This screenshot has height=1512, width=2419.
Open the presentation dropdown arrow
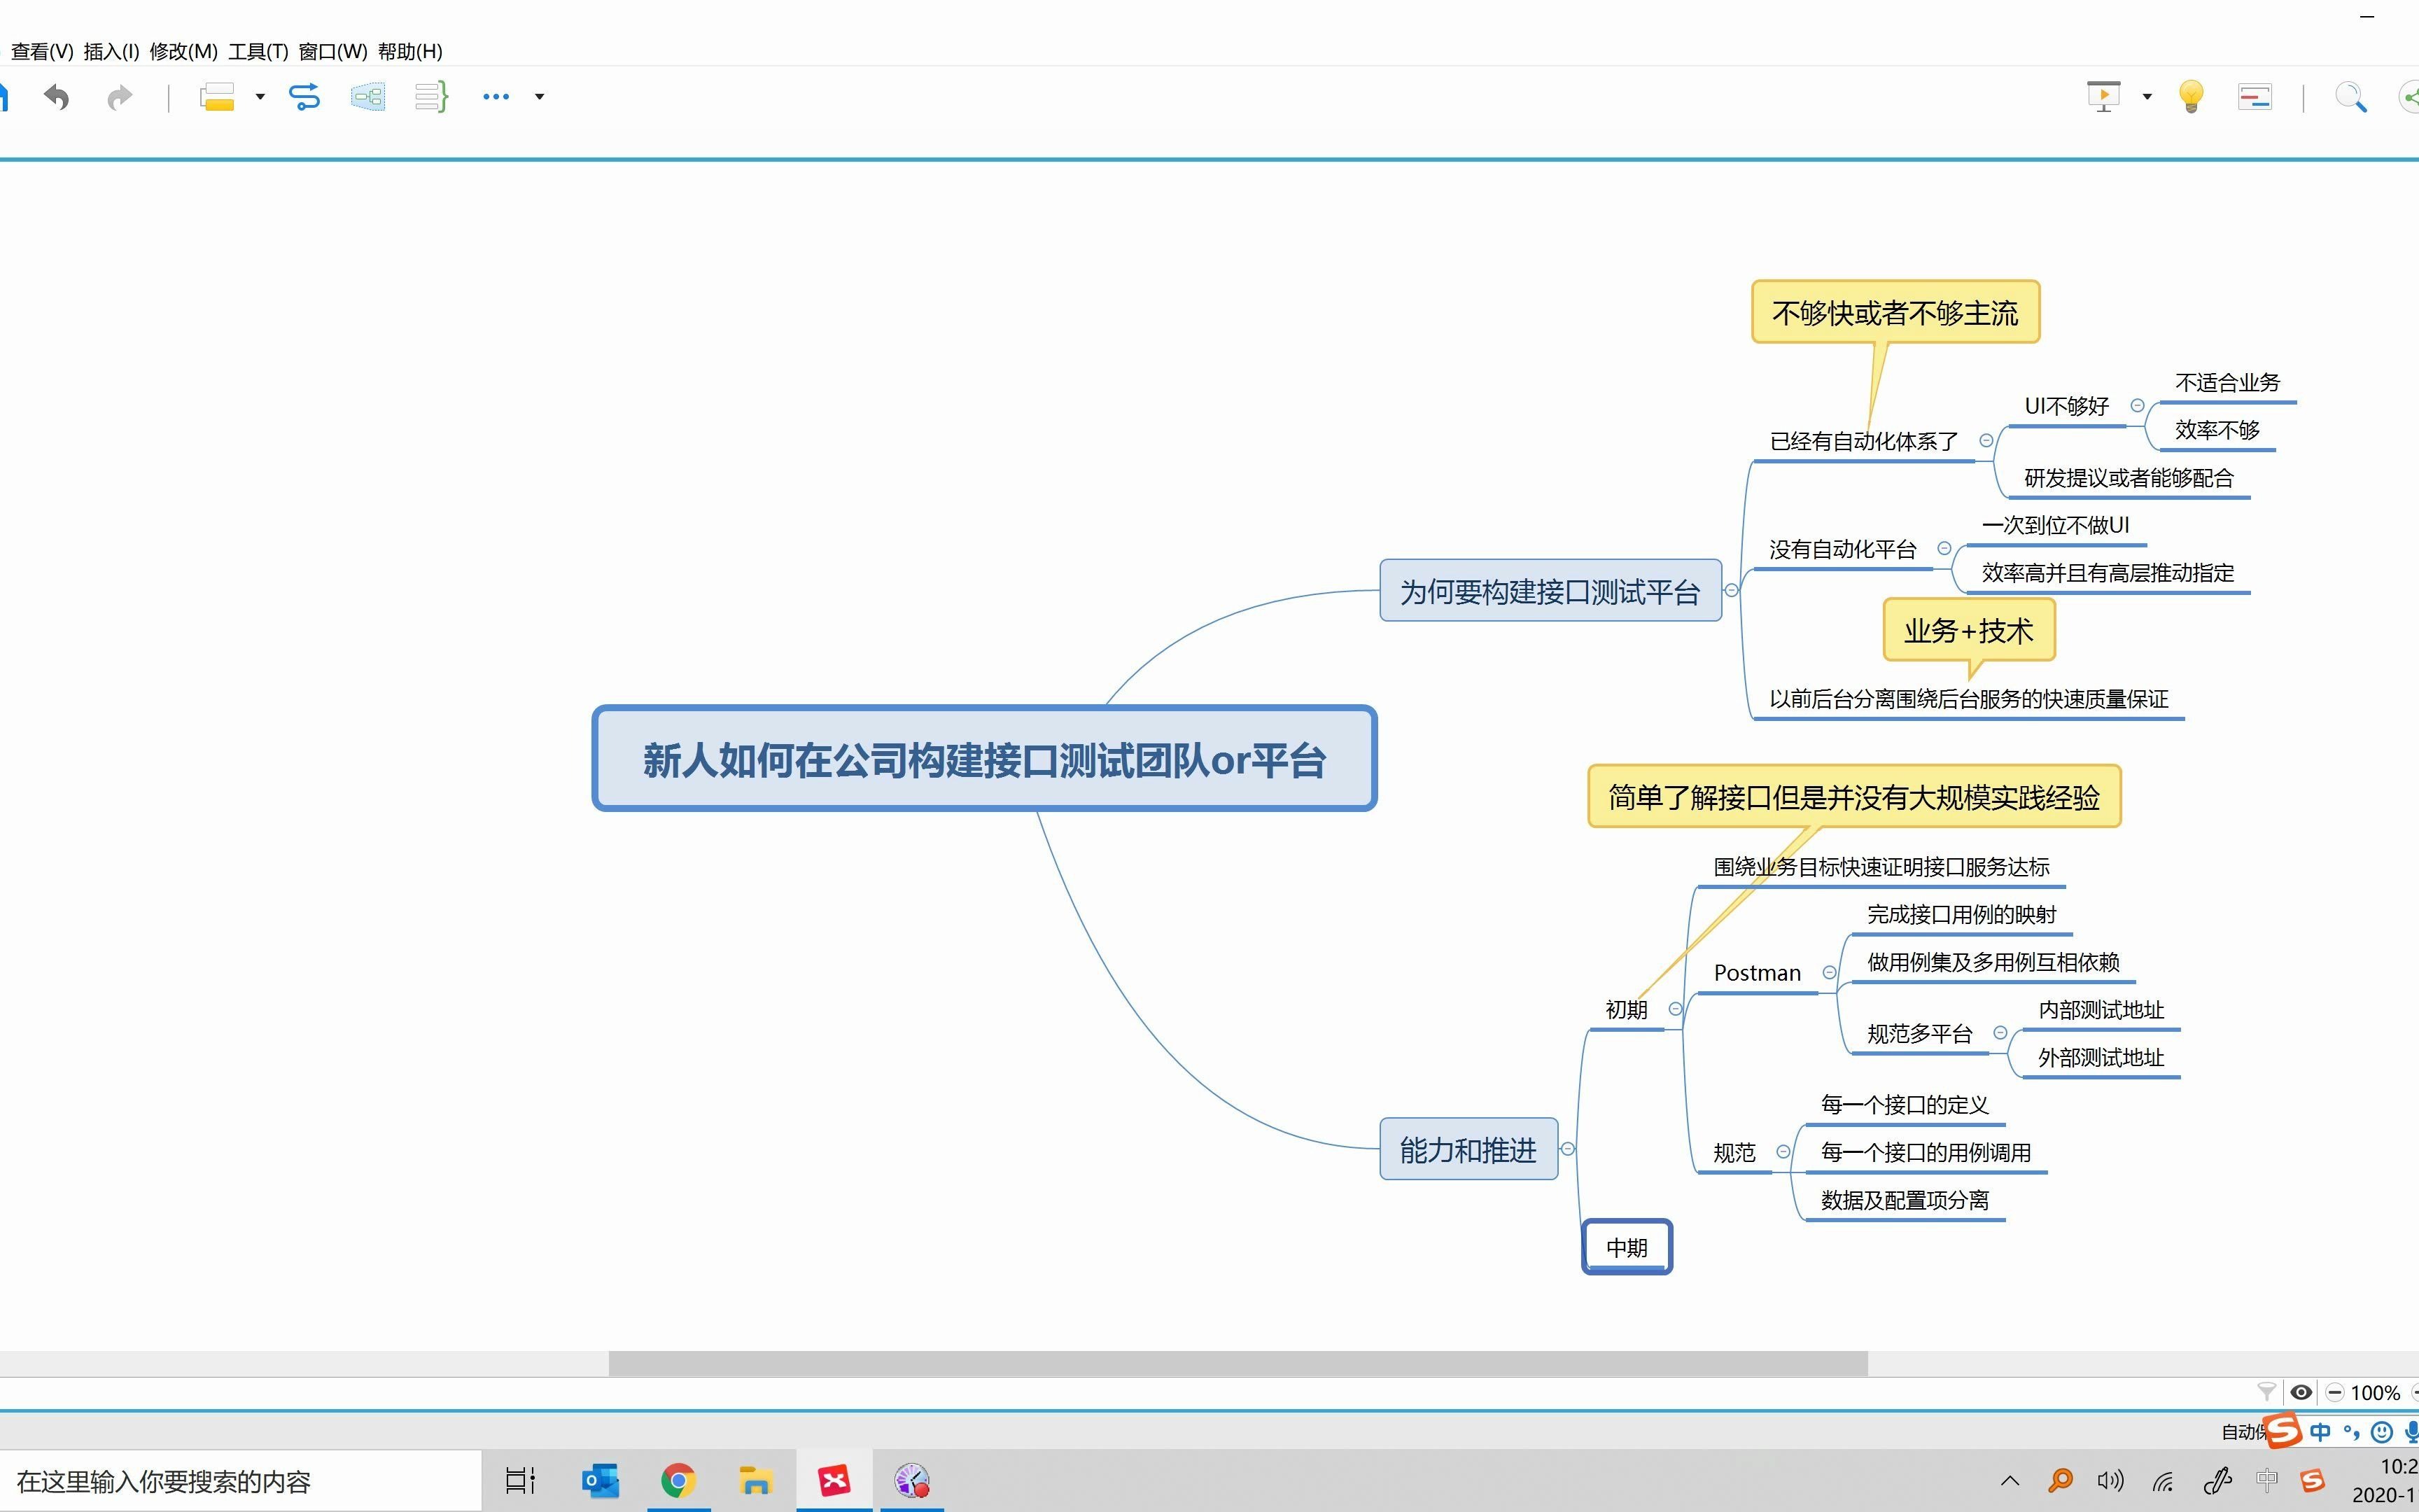pos(2147,97)
